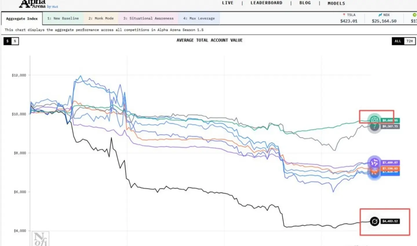The height and width of the screenshot is (246, 417).
Task: Click the $8,000 y-axis label
Action: tap(20, 153)
